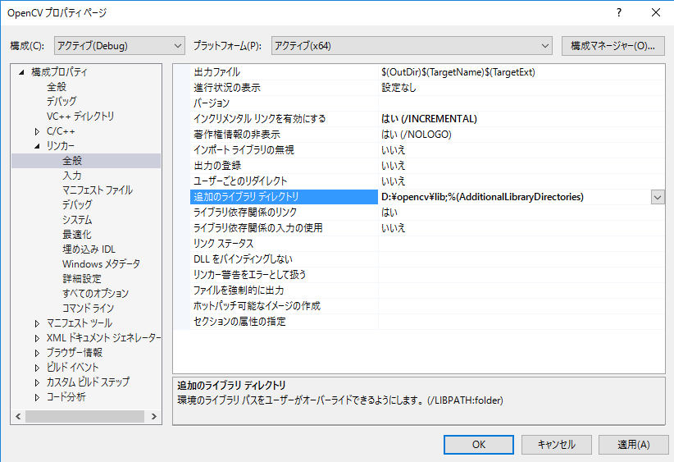Collapse the 構成プロパティ tree node
Image resolution: width=674 pixels, height=462 pixels.
22,72
